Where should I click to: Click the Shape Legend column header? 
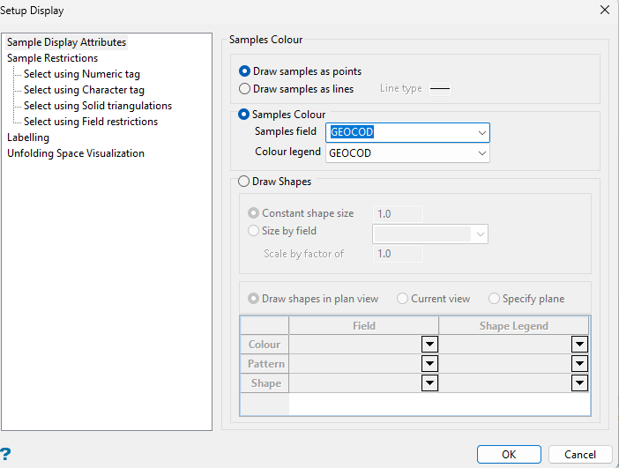coord(513,326)
